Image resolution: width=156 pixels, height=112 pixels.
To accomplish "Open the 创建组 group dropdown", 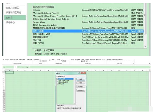I will 109,60.
